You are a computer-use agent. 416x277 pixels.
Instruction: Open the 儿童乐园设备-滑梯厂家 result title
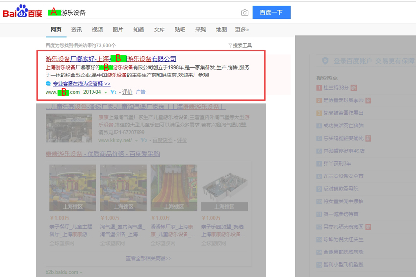coord(136,107)
